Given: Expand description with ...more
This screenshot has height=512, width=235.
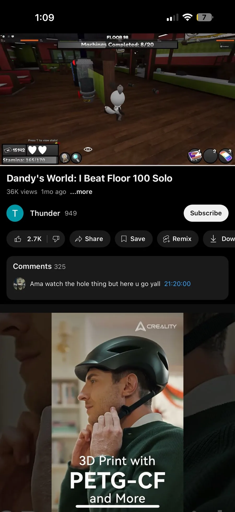Looking at the screenshot, I should coord(81,192).
